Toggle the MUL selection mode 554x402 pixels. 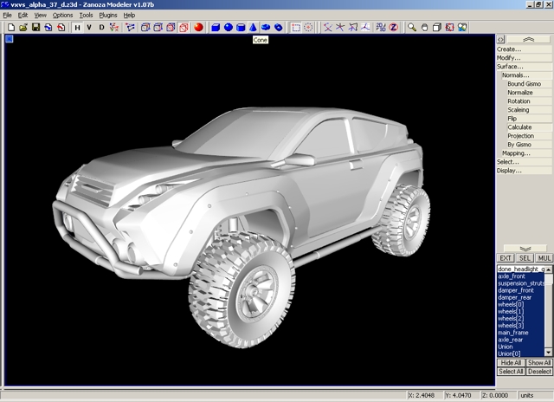[x=544, y=258]
